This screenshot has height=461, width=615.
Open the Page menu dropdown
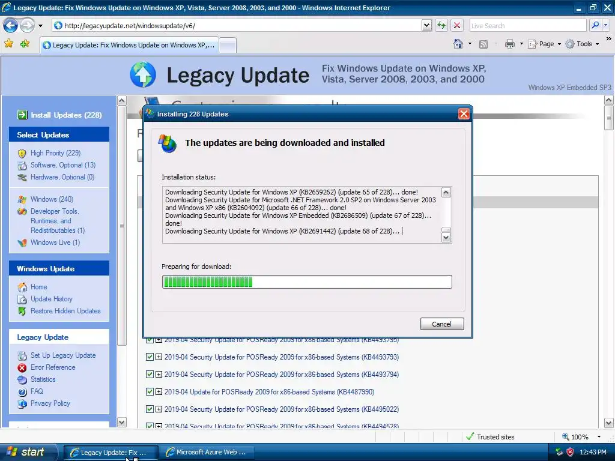click(x=545, y=44)
